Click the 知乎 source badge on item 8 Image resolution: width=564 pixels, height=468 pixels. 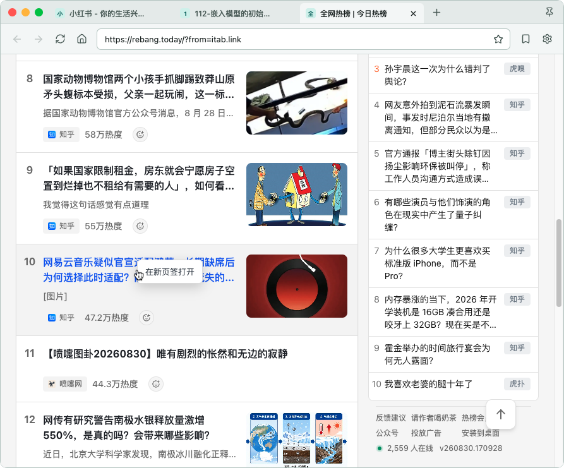61,135
